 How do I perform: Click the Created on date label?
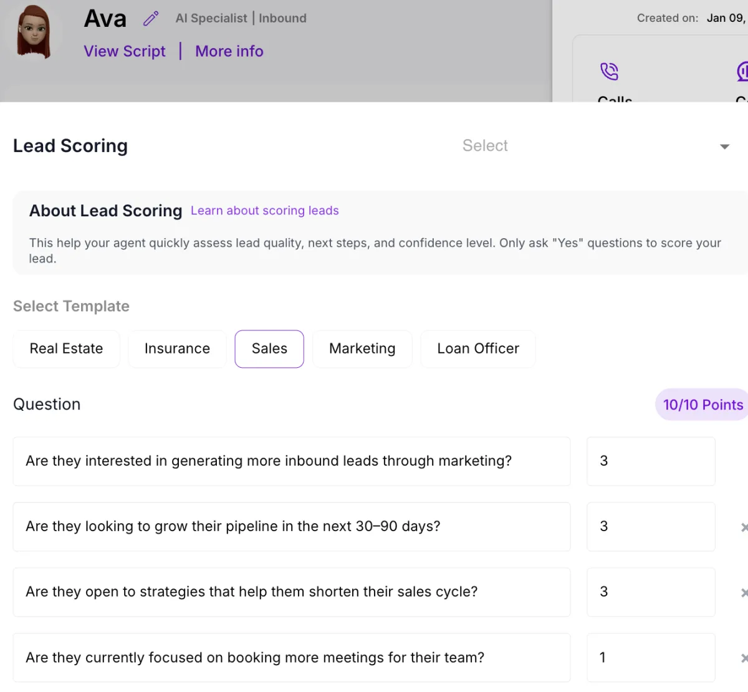(667, 18)
